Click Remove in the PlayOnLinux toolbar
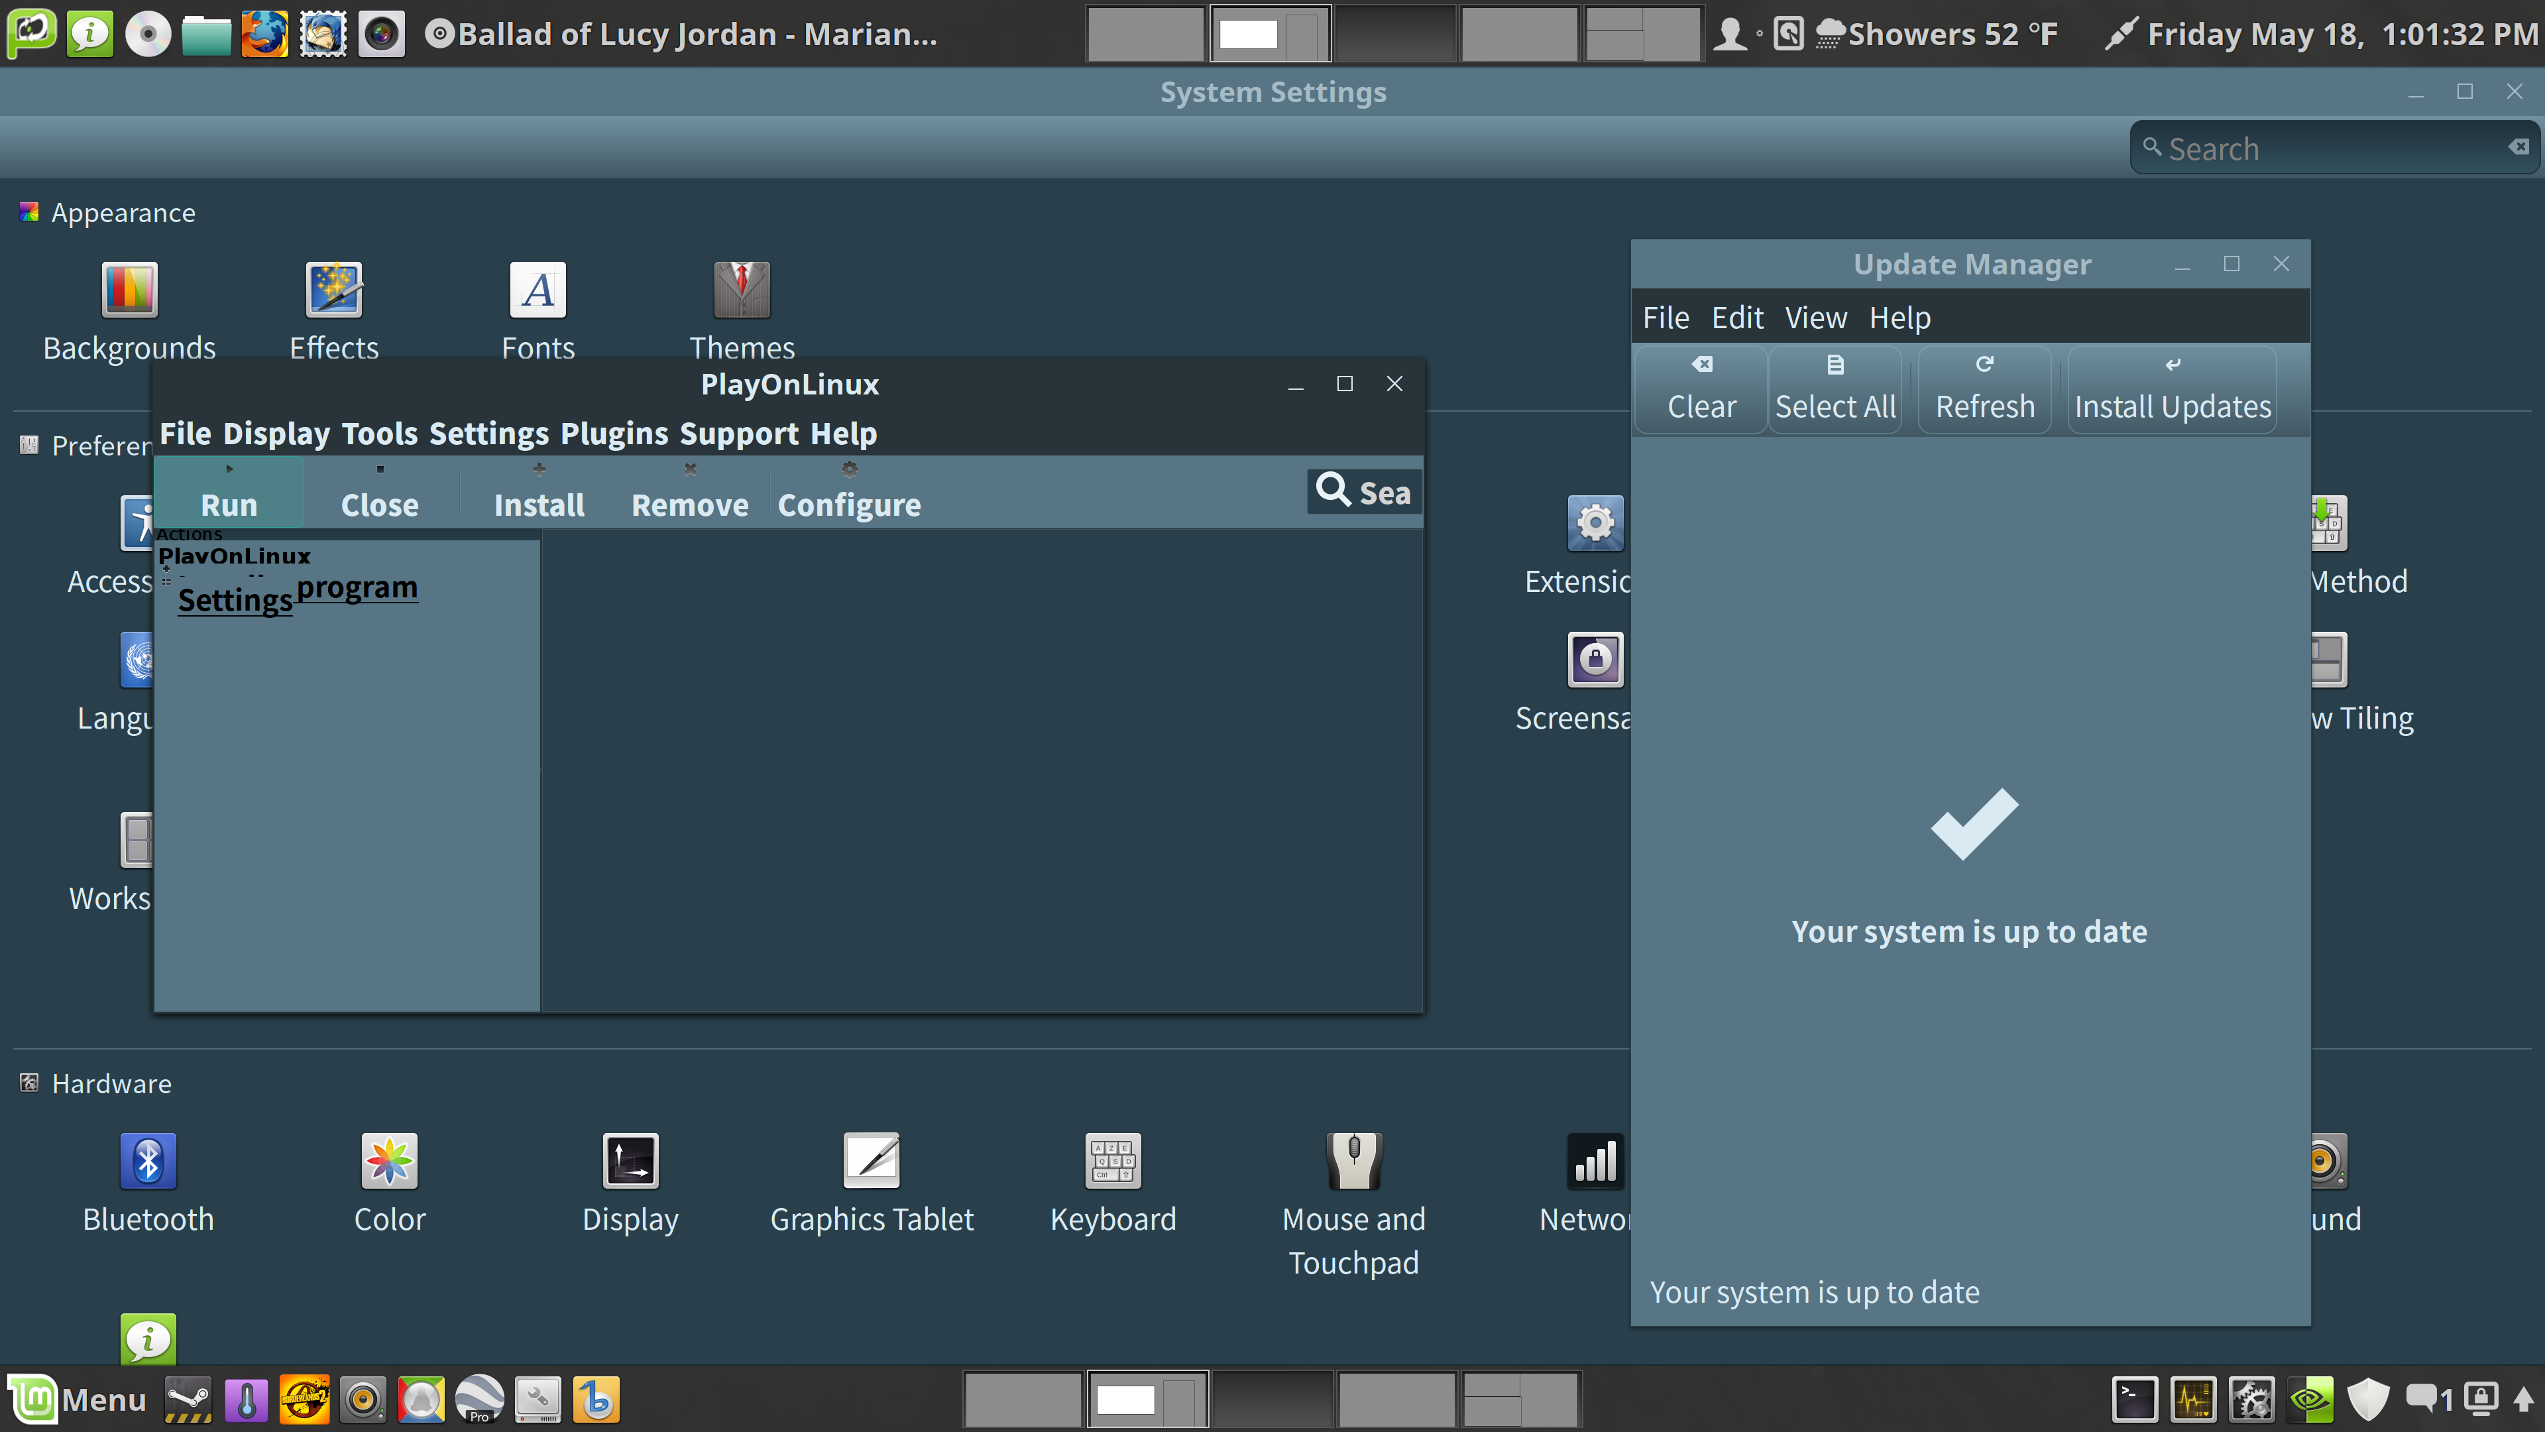The height and width of the screenshot is (1432, 2545). [x=691, y=492]
